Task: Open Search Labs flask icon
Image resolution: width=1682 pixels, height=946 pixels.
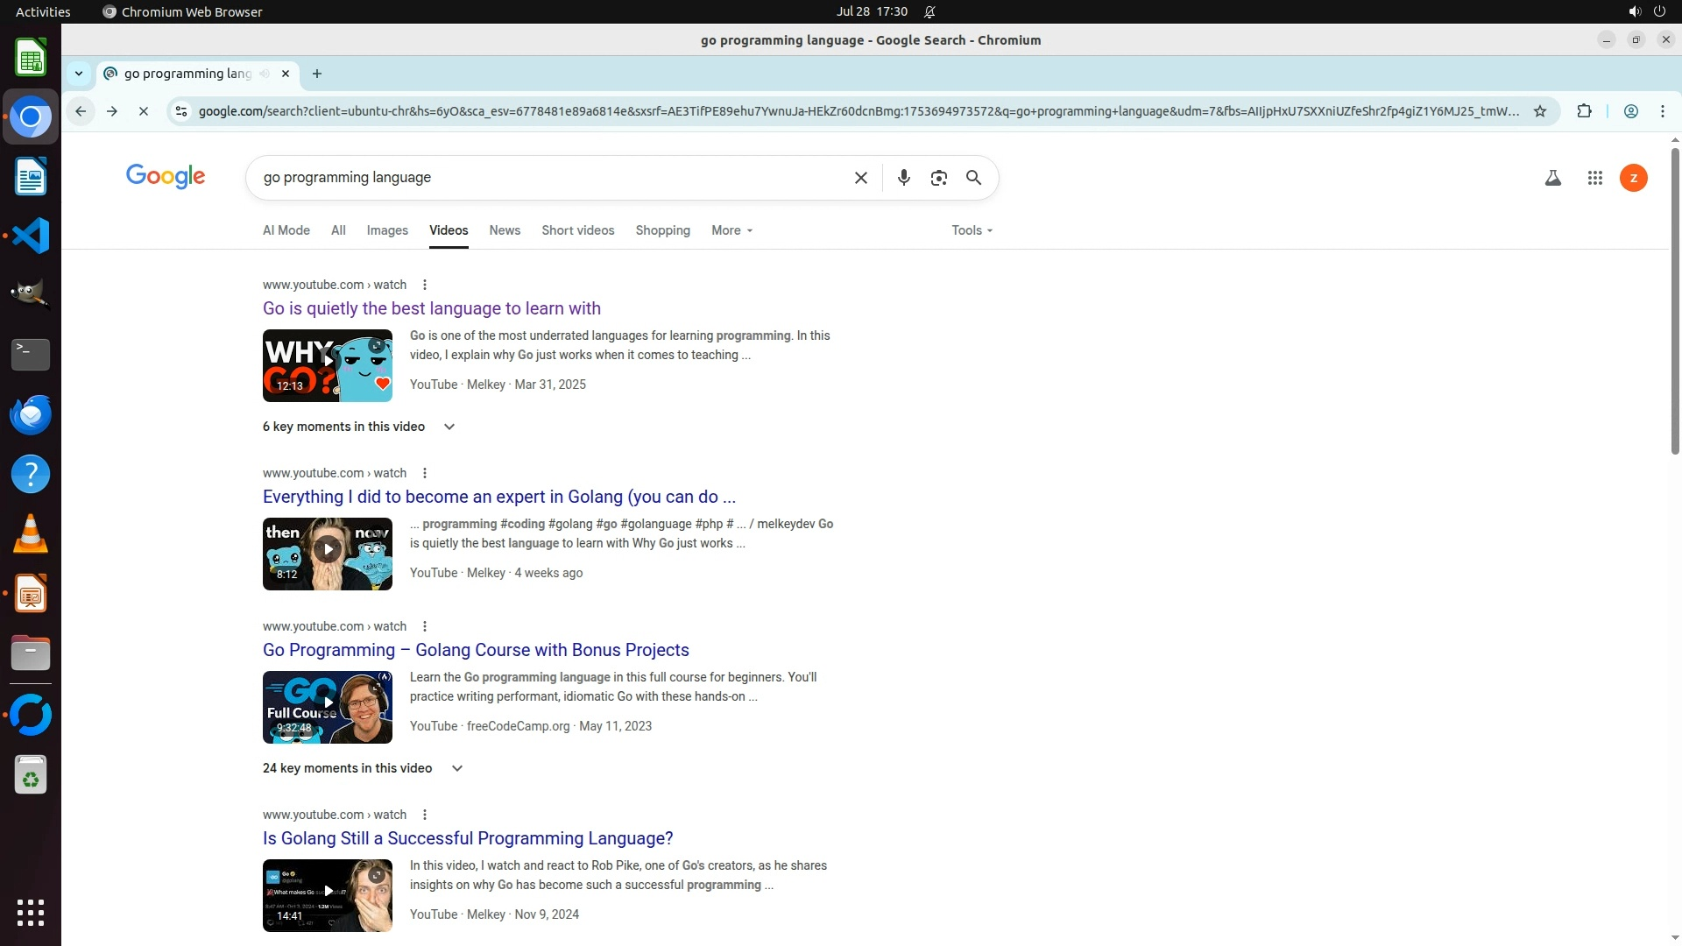Action: click(1552, 178)
